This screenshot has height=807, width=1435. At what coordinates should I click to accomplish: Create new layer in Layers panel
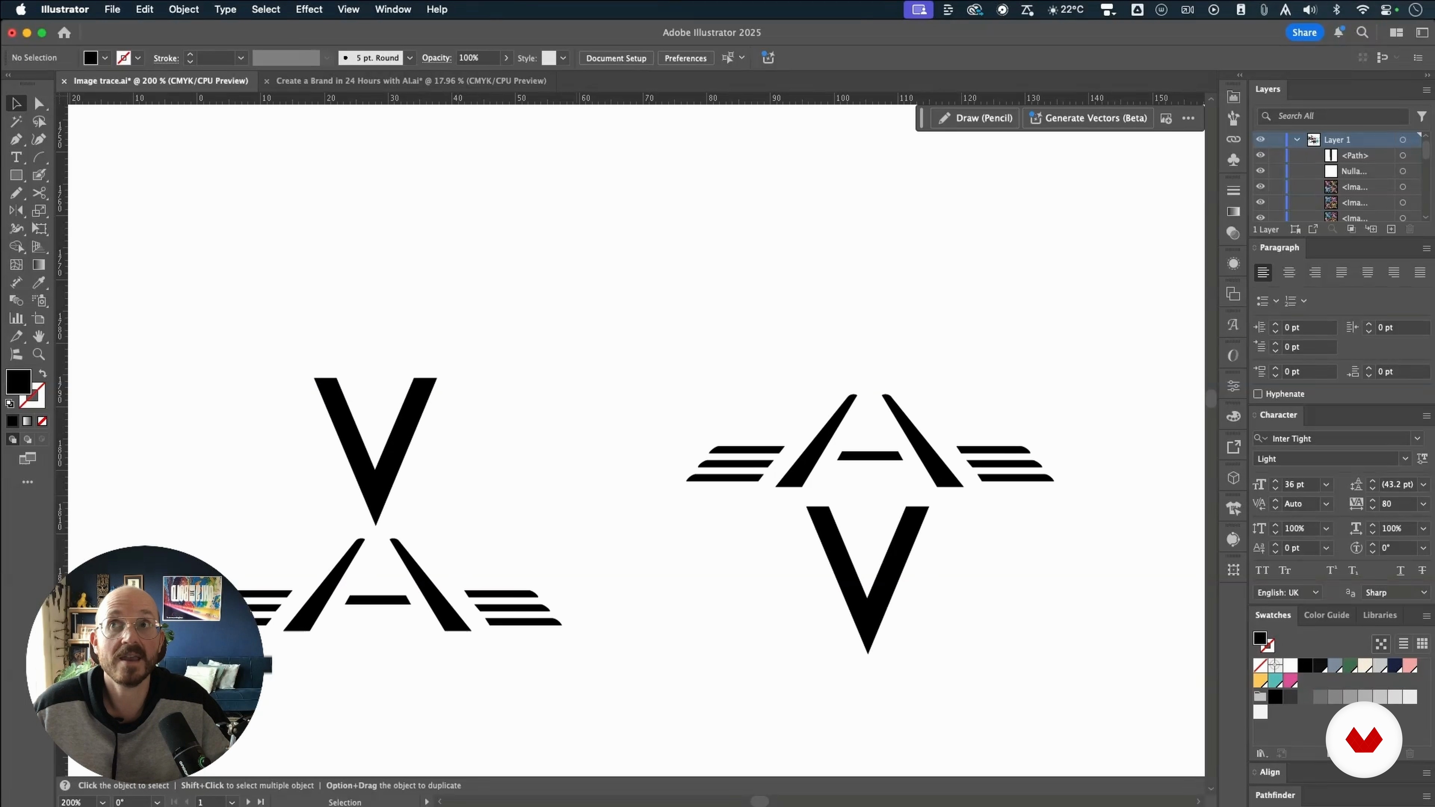pos(1391,229)
